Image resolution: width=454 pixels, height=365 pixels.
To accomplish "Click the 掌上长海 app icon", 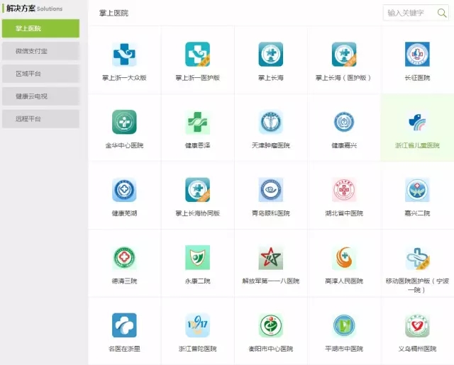I will [271, 55].
